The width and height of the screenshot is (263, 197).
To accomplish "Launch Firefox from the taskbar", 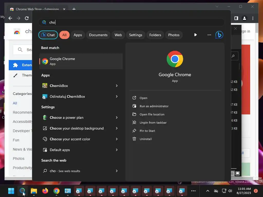I will tap(45, 191).
